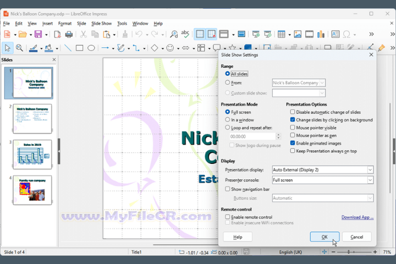Toggle the Display Grid icon
396x264 pixels.
point(200,34)
